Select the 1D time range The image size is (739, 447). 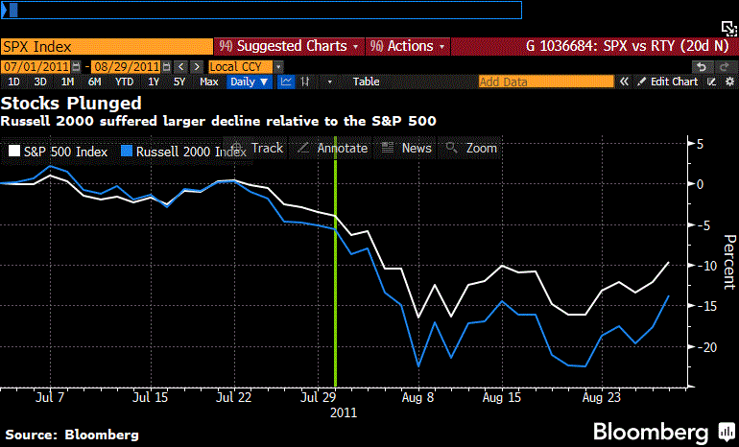13,82
